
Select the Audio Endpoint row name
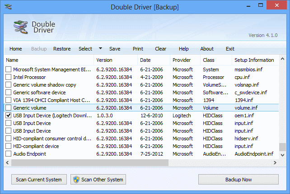tap(30, 154)
